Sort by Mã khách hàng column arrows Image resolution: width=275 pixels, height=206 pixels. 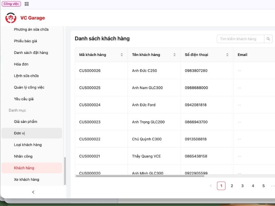pyautogui.click(x=122, y=55)
